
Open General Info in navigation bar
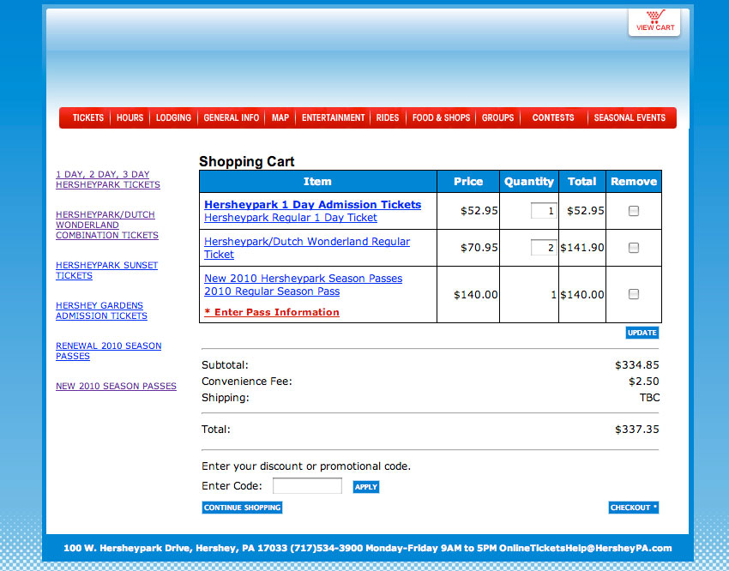click(x=231, y=117)
